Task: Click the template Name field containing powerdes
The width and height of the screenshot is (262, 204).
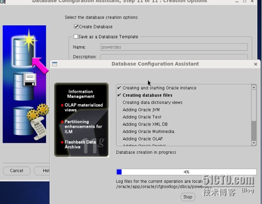Action: (174, 47)
